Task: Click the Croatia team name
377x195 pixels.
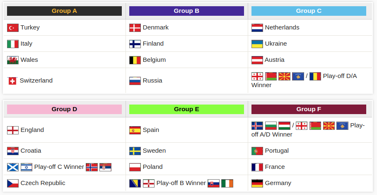Action: (31, 151)
